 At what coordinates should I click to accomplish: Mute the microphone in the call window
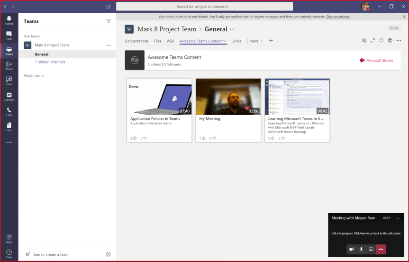click(x=361, y=249)
